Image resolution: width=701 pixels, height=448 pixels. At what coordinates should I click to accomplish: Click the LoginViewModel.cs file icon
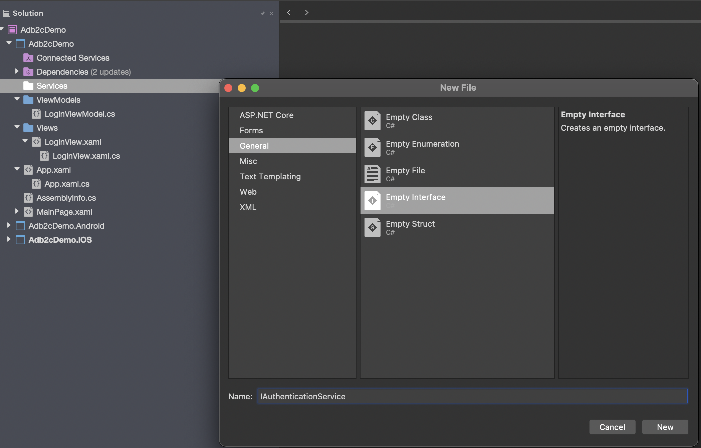pos(36,114)
